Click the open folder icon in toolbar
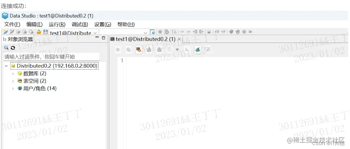The height and width of the screenshot is (149, 350). (x=39, y=32)
